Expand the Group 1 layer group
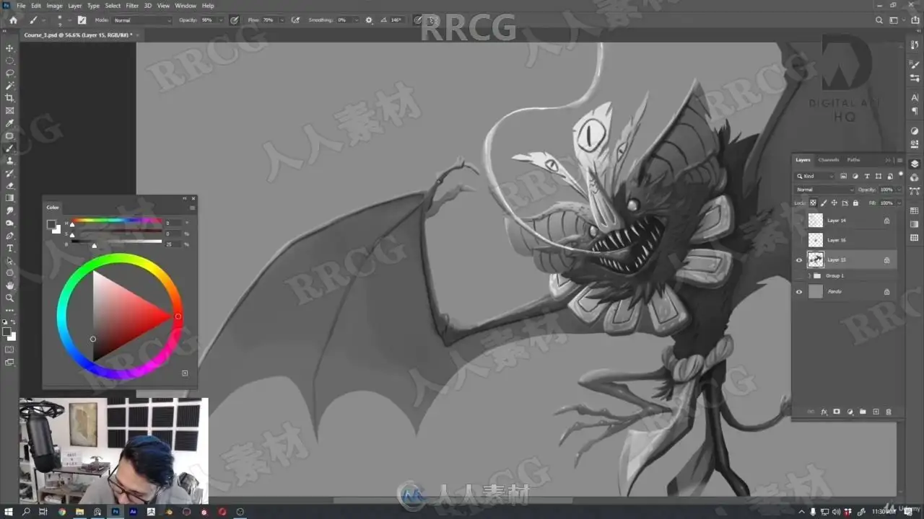Screen dimensions: 924x519 tap(808, 276)
